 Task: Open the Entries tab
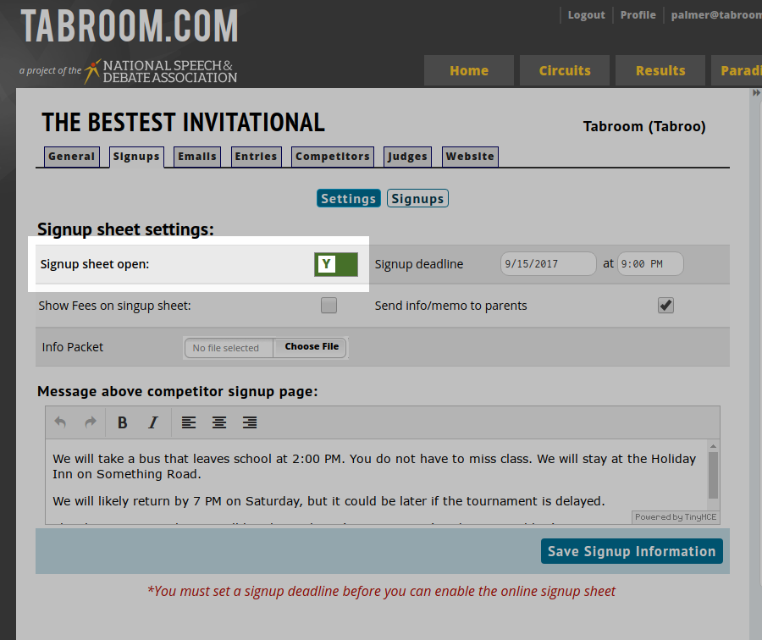pos(256,157)
